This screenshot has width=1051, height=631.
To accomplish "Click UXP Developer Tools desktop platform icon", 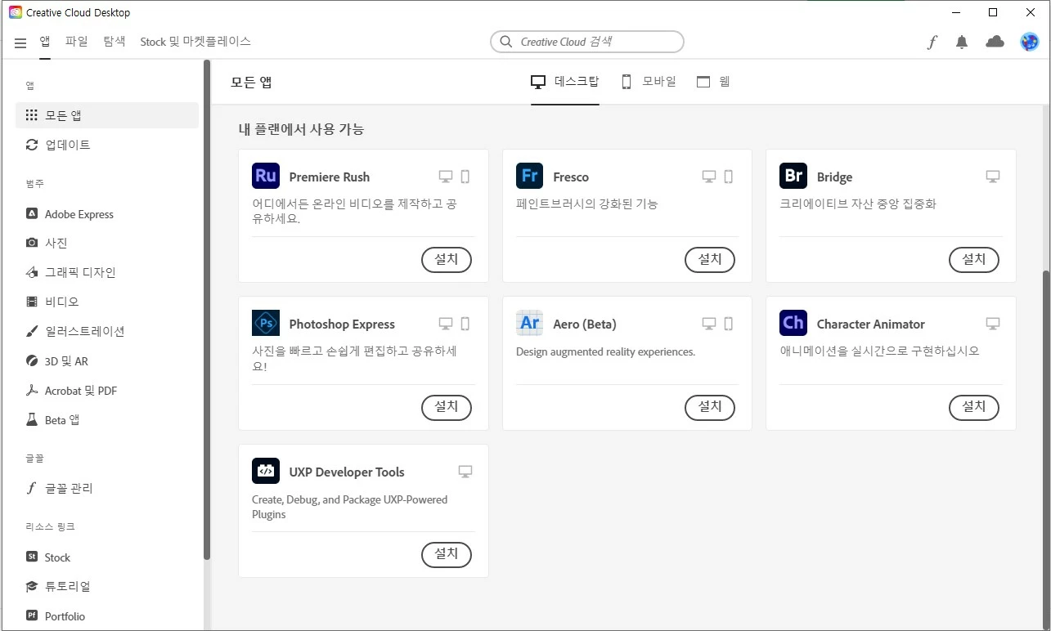I will coord(465,472).
